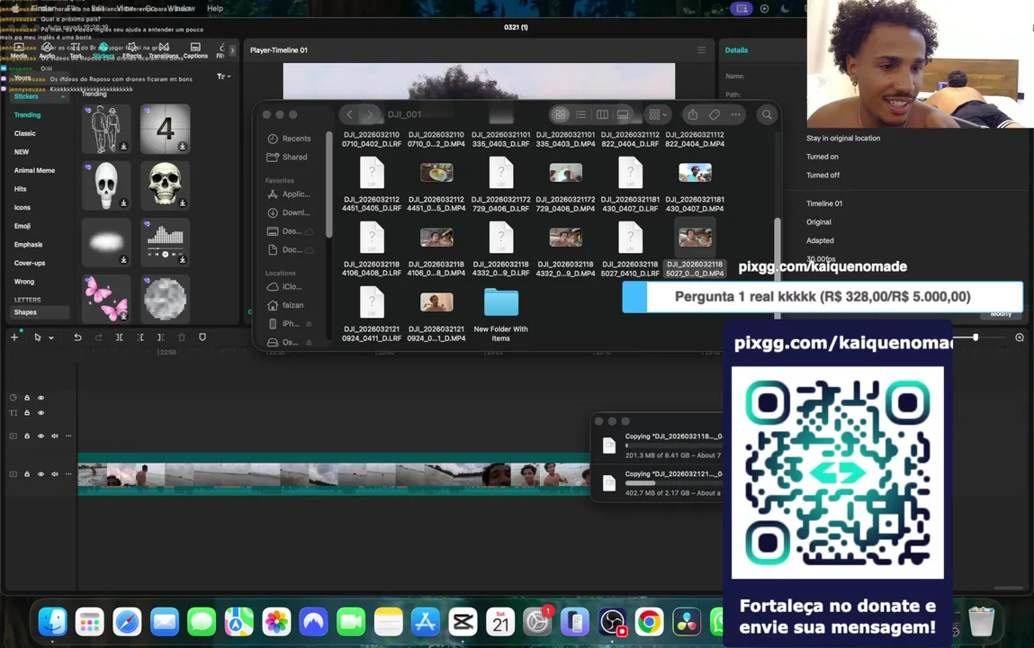Toggle visibility eye on the text track
This screenshot has width=1034, height=648.
pos(40,413)
